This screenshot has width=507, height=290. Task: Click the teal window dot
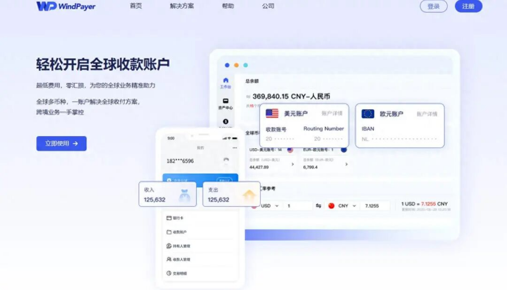(245, 65)
